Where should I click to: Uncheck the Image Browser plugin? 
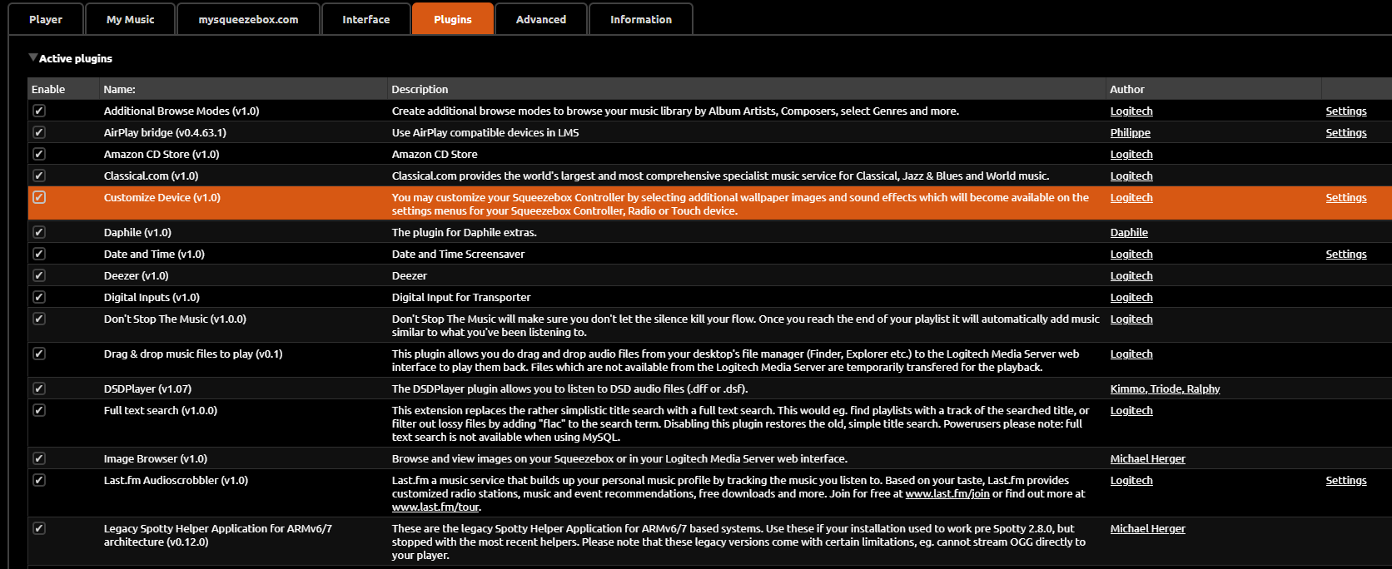coord(39,458)
